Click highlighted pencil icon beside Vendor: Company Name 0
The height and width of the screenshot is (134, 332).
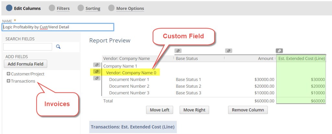tap(97, 72)
